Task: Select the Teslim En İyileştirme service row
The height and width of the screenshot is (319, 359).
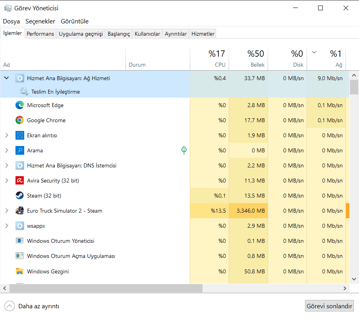Action: (x=56, y=92)
